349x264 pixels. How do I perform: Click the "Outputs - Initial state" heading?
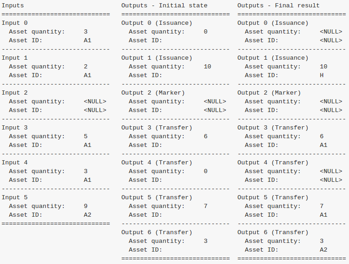tap(164, 6)
